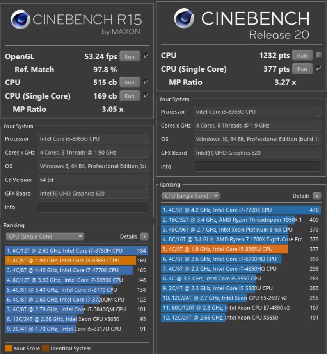
Task: Select the i7-3770 ranking row in R15
Action: 76,290
